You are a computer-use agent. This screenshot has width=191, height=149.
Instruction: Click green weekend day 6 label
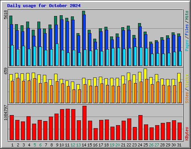(40, 145)
